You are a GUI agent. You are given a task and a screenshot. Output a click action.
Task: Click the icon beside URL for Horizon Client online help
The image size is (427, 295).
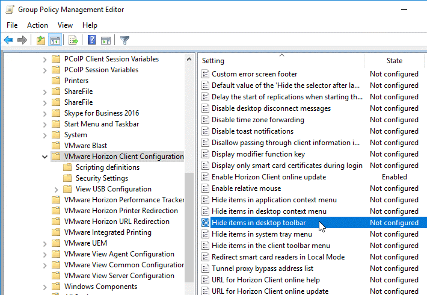(x=205, y=280)
